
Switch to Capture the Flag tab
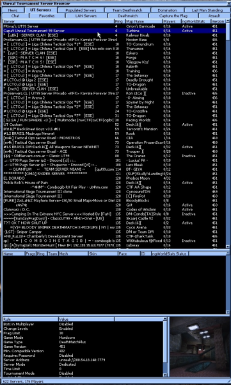173,15
